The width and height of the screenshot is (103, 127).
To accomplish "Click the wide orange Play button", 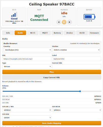I will pos(52,72).
